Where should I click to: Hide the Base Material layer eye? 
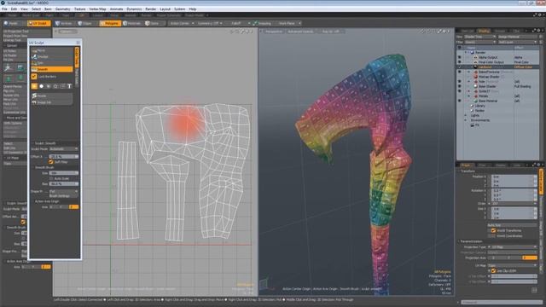click(460, 101)
